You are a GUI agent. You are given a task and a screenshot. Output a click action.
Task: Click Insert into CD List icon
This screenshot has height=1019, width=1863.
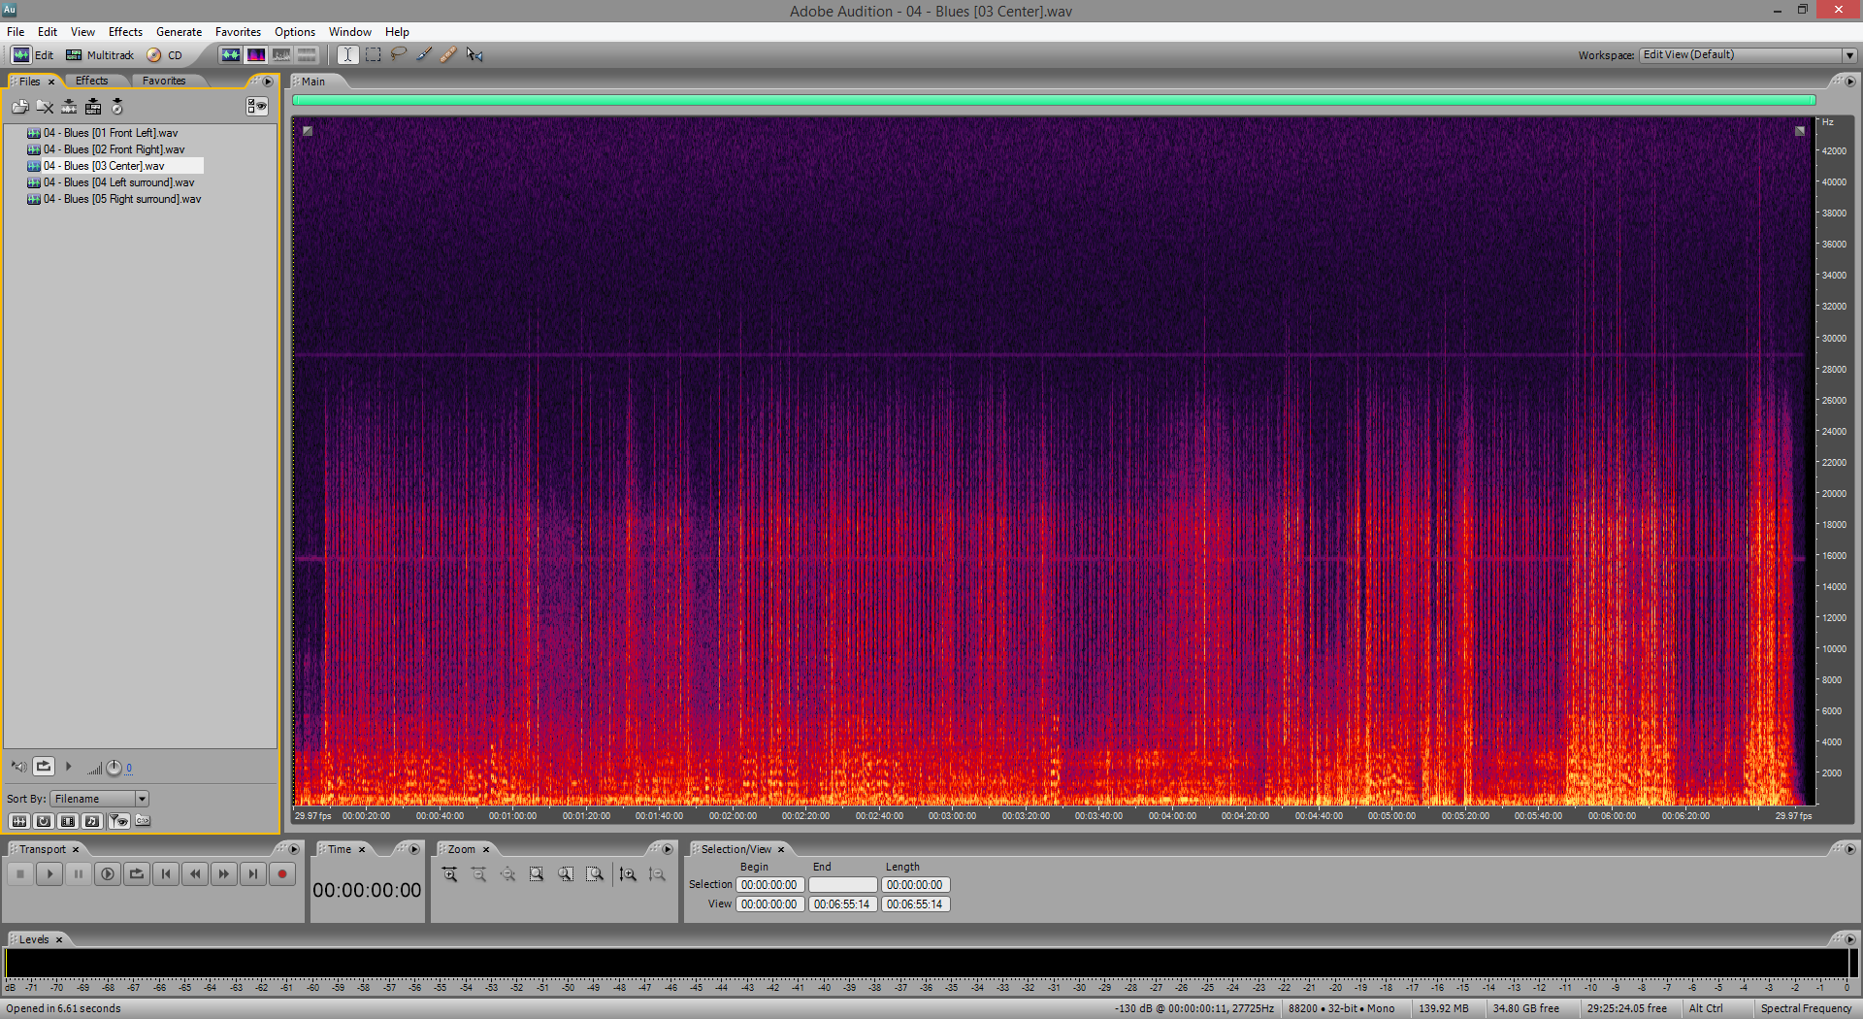[x=117, y=107]
